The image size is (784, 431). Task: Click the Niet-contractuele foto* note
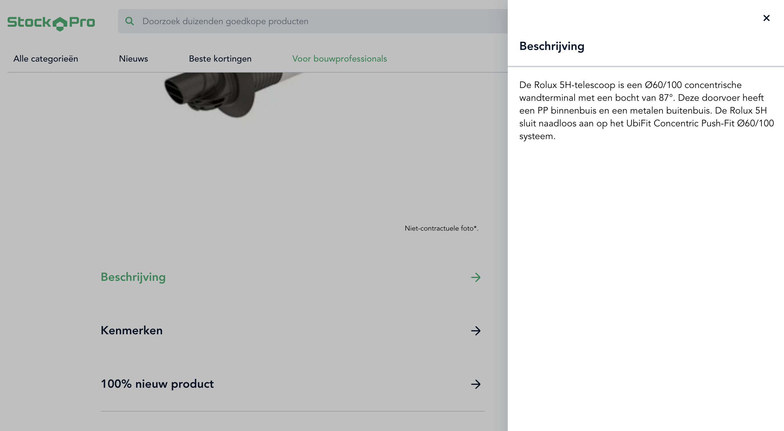441,228
